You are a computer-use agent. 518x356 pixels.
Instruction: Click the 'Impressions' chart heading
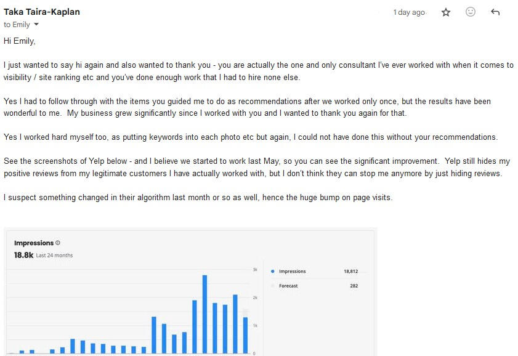(x=34, y=243)
